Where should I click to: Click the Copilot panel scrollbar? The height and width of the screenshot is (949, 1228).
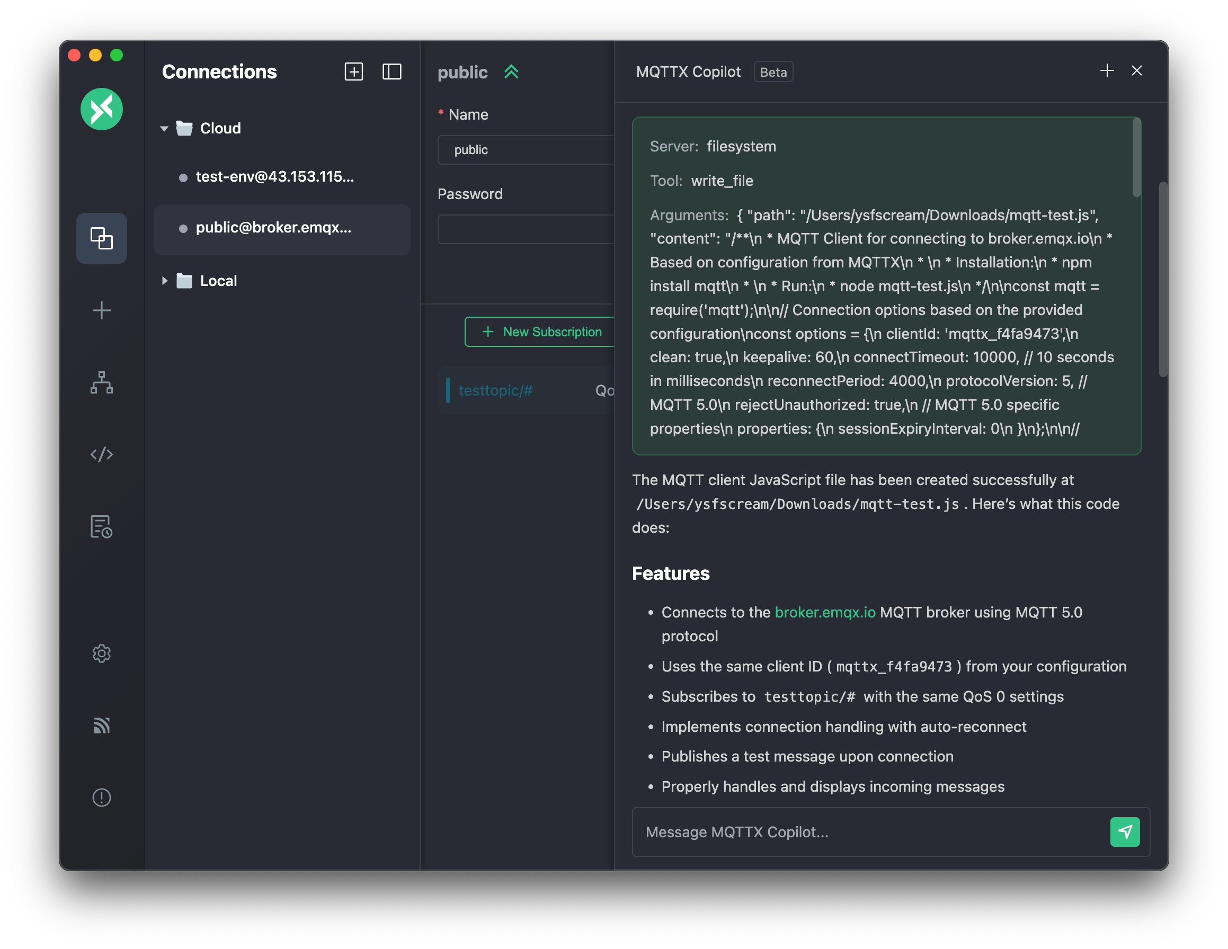tap(1163, 280)
